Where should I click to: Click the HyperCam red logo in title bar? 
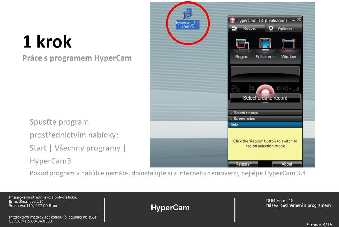click(232, 20)
